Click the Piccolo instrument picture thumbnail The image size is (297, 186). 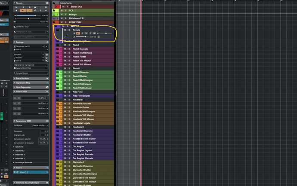65,37
